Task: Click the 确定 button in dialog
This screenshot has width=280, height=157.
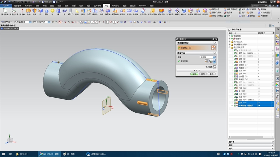Action: 194,74
